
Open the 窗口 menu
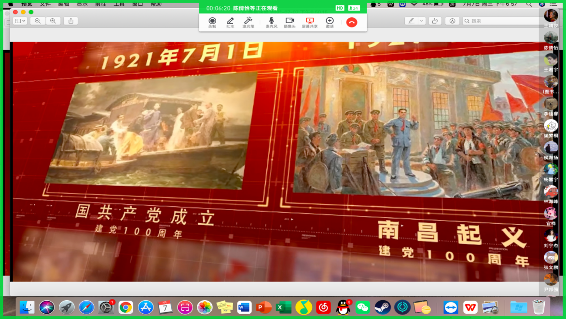click(138, 4)
